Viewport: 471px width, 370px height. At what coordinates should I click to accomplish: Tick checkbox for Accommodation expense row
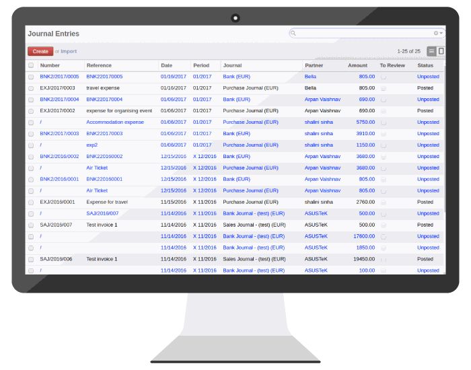[x=31, y=122]
